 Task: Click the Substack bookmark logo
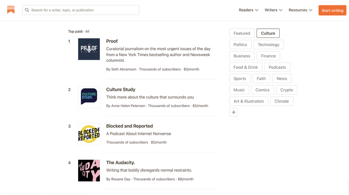point(10,10)
